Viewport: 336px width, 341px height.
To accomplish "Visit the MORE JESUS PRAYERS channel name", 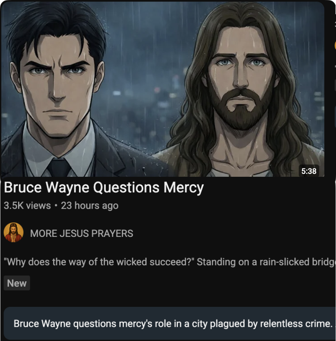I will pyautogui.click(x=81, y=233).
